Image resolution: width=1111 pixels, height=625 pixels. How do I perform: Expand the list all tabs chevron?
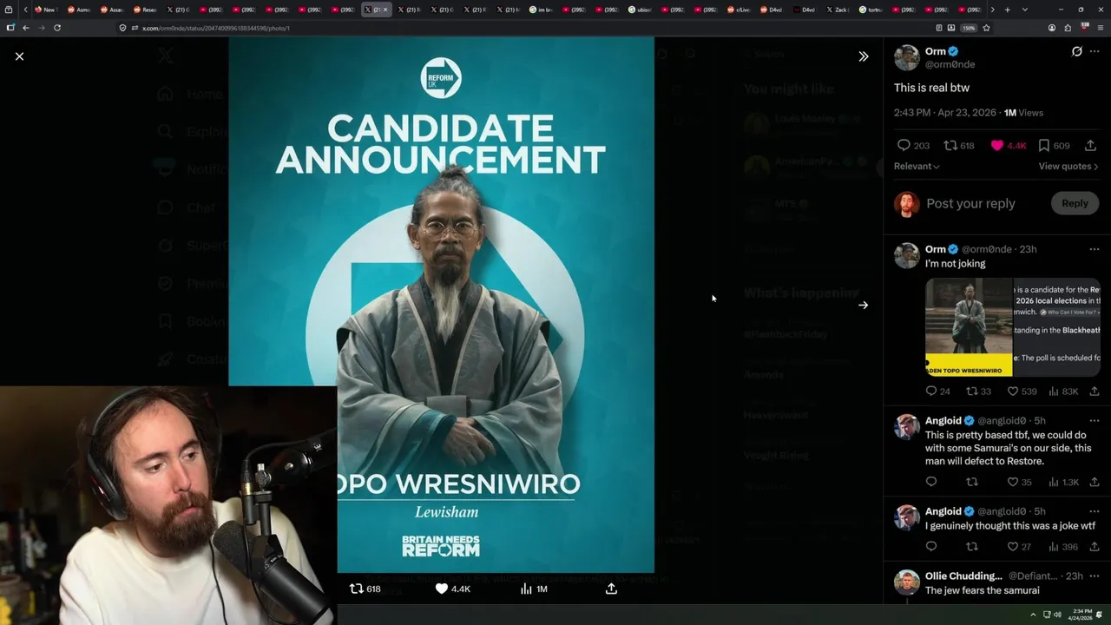point(1024,10)
